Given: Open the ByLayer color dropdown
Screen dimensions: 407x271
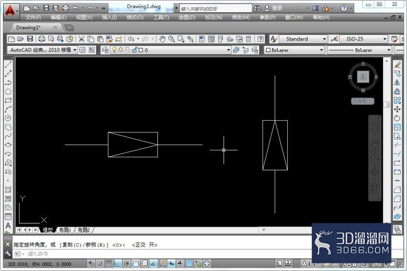Looking at the screenshot, I should [294, 50].
